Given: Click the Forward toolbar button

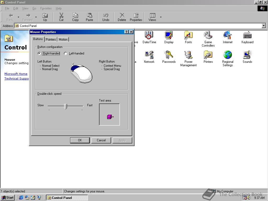Looking at the screenshot, I should pyautogui.click(x=27, y=17).
